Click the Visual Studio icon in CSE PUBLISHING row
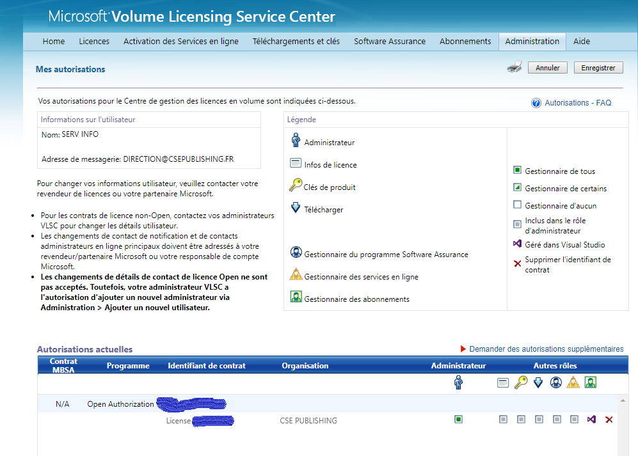Screen dimensions: 638x456 tap(591, 419)
